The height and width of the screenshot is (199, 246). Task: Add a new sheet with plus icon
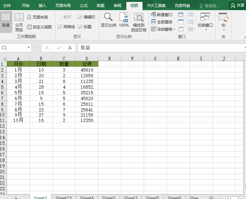(x=211, y=198)
